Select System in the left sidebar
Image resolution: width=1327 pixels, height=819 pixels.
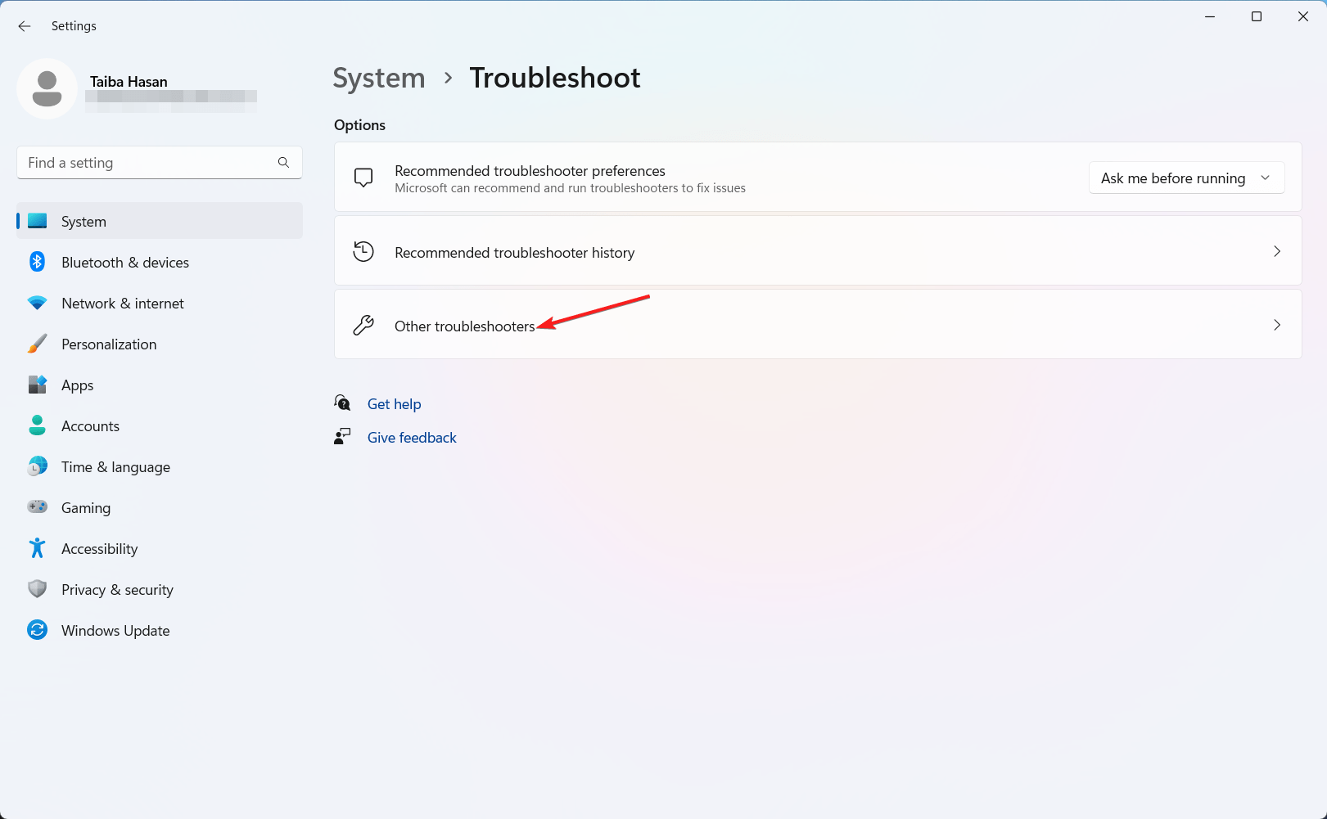(x=83, y=221)
